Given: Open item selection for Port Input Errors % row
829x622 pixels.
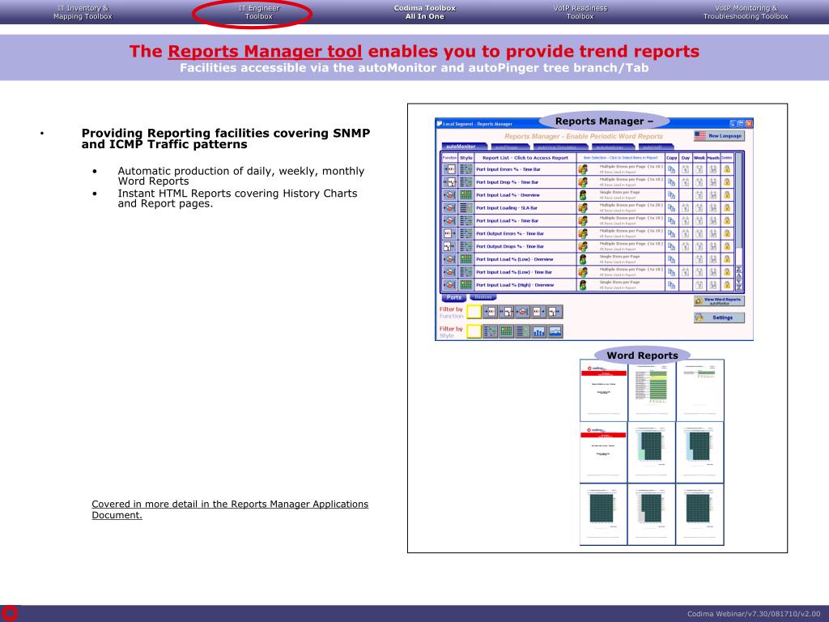Looking at the screenshot, I should [583, 169].
